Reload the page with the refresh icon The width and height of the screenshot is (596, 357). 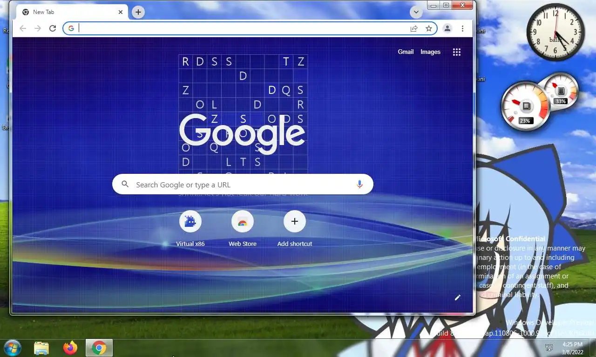point(53,28)
